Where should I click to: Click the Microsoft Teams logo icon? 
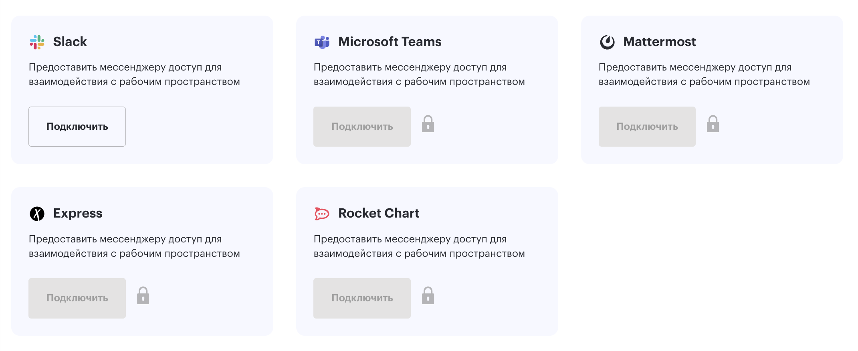322,42
